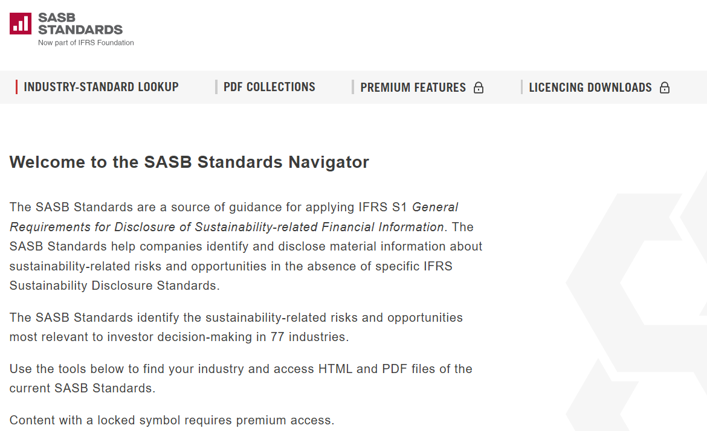Click the 'Use the tools below' paragraph
The image size is (707, 431).
[x=241, y=378]
